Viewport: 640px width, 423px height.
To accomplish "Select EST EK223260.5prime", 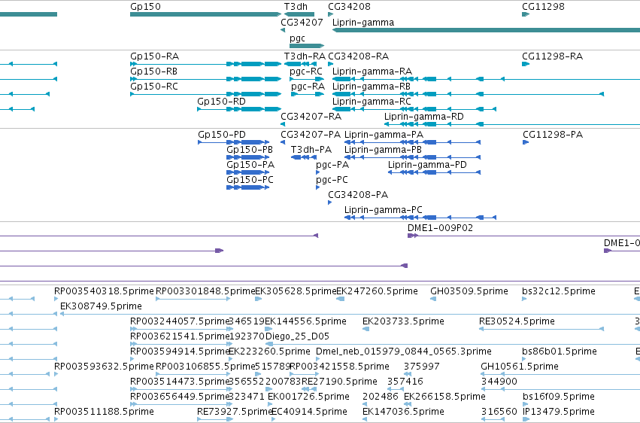I will tap(230, 359).
